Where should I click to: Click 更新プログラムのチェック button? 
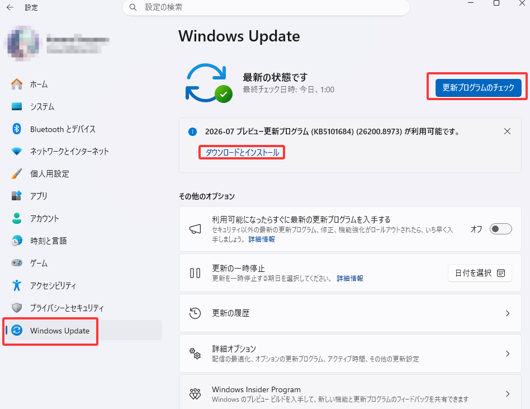click(478, 88)
